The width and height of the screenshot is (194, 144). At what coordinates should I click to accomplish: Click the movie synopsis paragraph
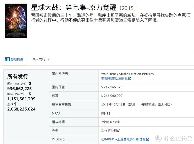[111, 18]
